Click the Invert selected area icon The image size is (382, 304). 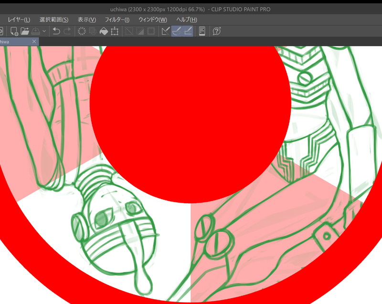click(140, 31)
